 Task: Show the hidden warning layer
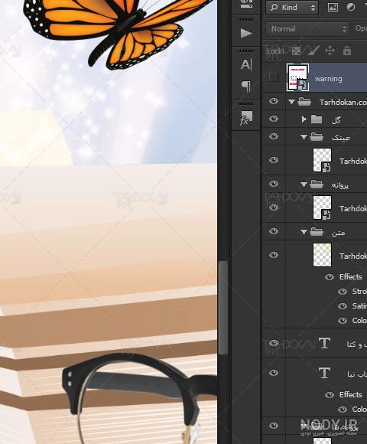tap(274, 77)
